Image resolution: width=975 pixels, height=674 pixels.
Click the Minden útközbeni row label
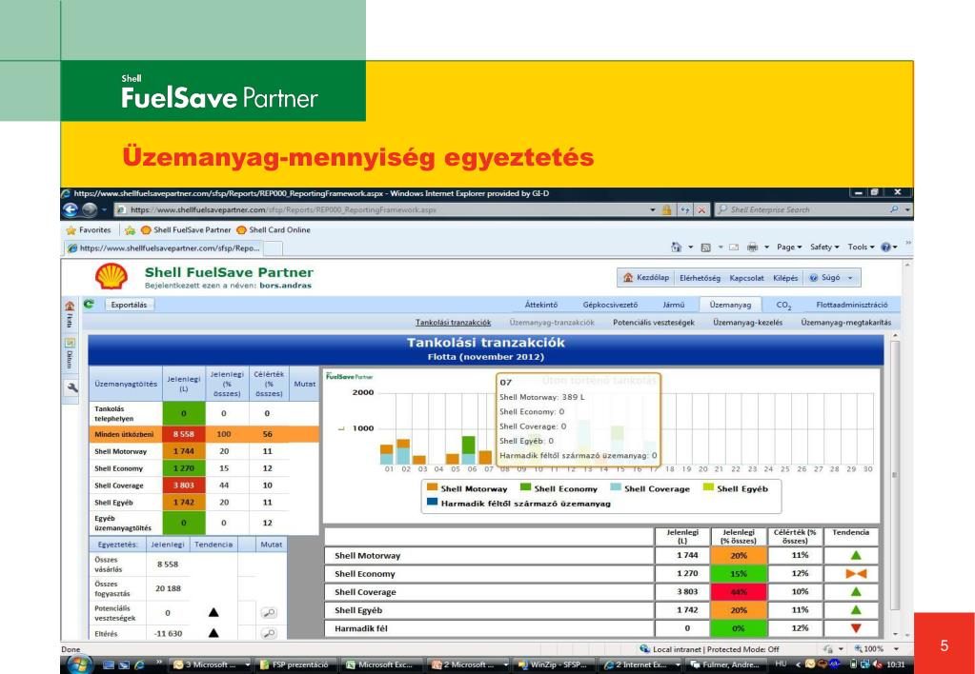coord(124,434)
